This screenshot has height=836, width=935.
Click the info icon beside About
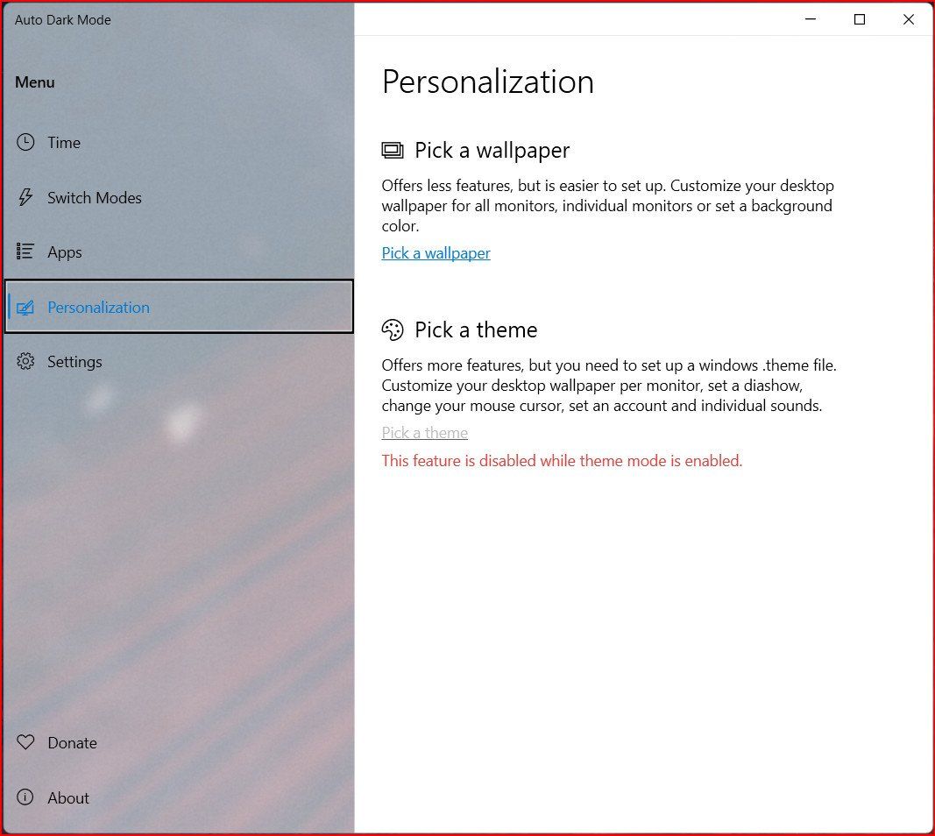click(25, 797)
